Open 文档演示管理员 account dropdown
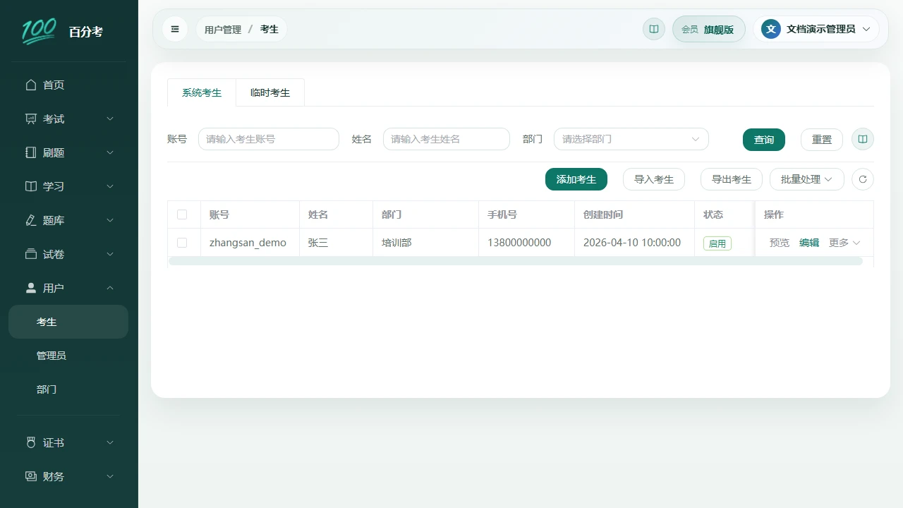 [816, 29]
